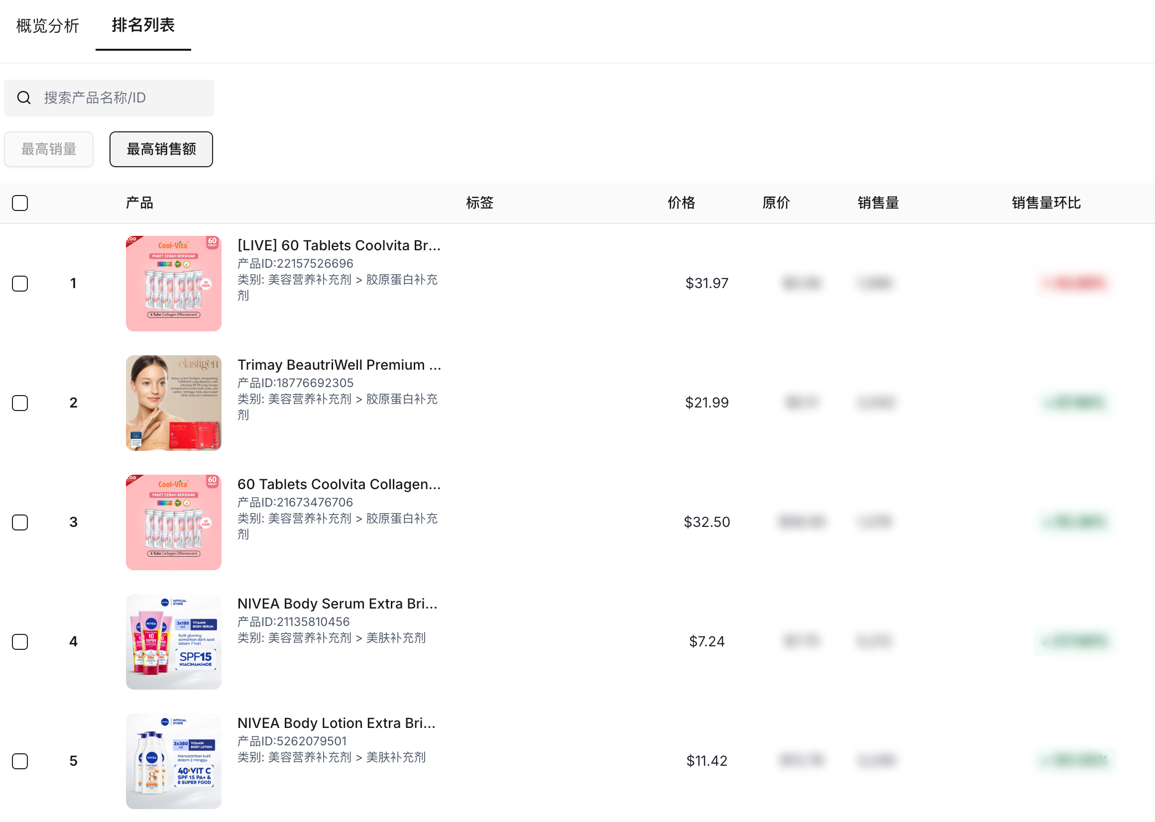Click the $11.42 price value

click(707, 761)
